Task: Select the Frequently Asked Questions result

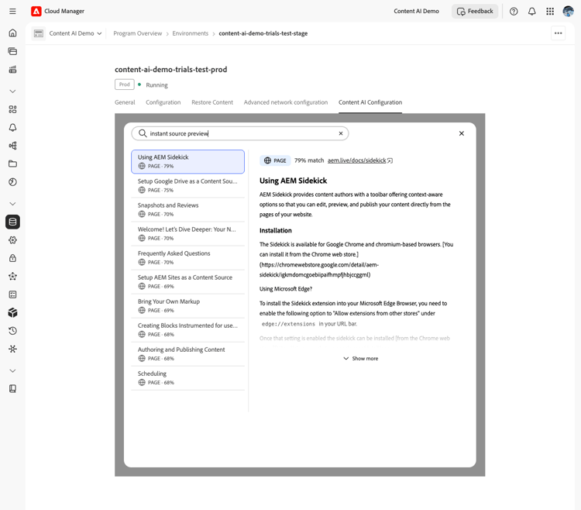Action: 188,257
